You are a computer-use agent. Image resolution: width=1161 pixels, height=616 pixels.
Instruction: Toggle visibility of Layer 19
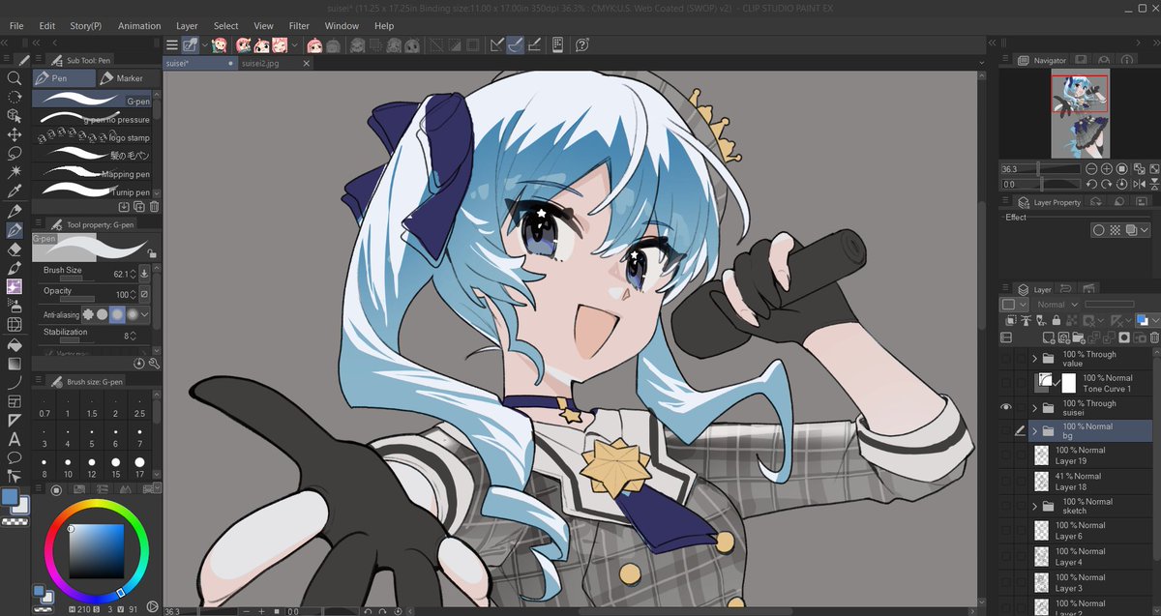1008,455
